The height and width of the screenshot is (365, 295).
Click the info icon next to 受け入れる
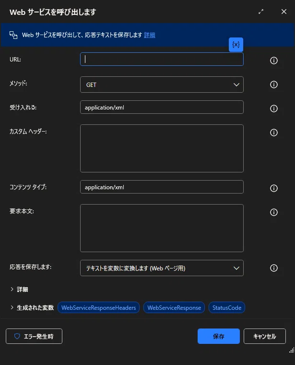pyautogui.click(x=273, y=109)
